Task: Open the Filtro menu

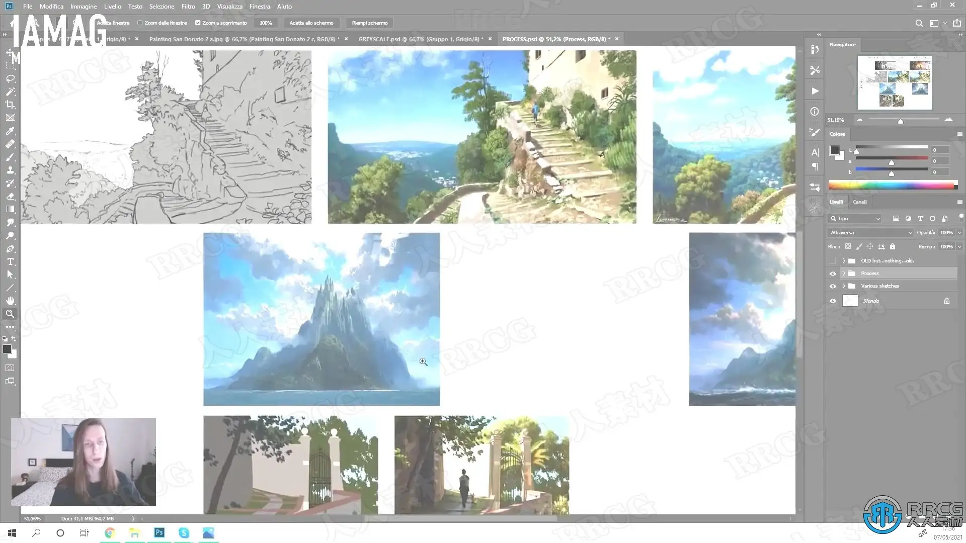Action: point(188,7)
